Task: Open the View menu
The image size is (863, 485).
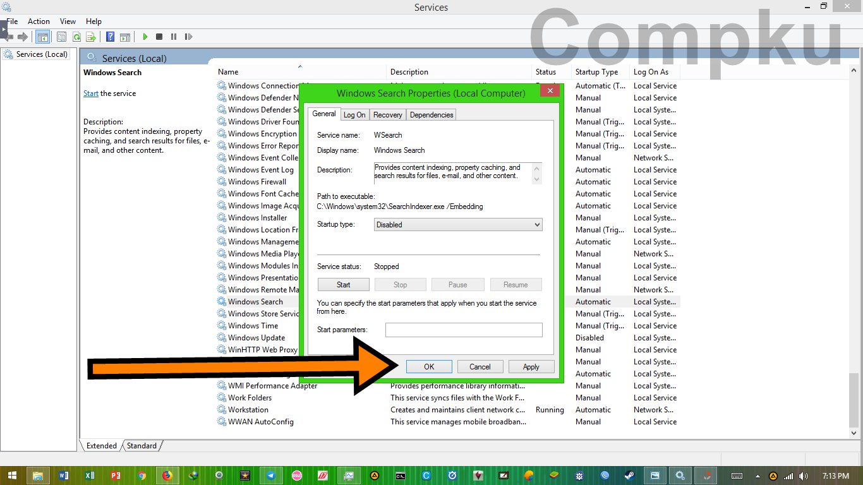Action: (68, 21)
